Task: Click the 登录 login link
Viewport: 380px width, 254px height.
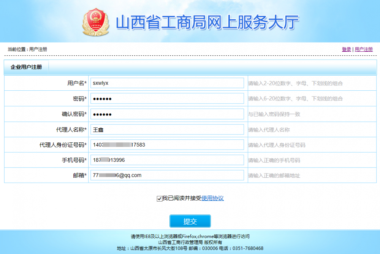Action: click(x=346, y=49)
